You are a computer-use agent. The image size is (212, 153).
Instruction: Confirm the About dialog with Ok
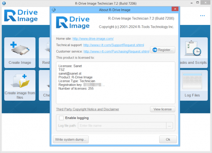click(168, 140)
